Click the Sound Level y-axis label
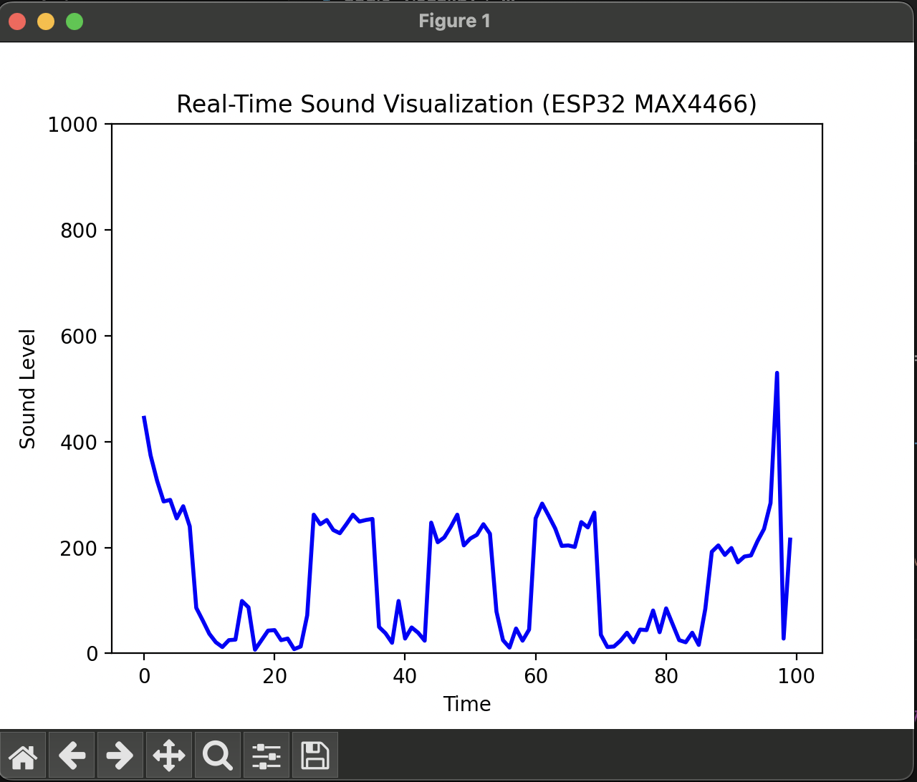 coord(28,389)
